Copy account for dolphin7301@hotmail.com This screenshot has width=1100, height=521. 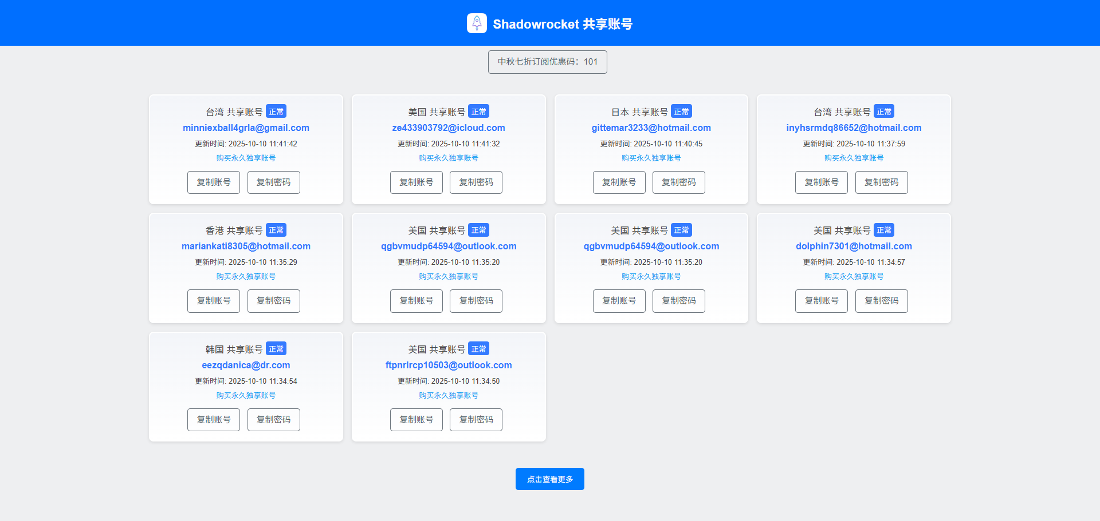pos(821,301)
